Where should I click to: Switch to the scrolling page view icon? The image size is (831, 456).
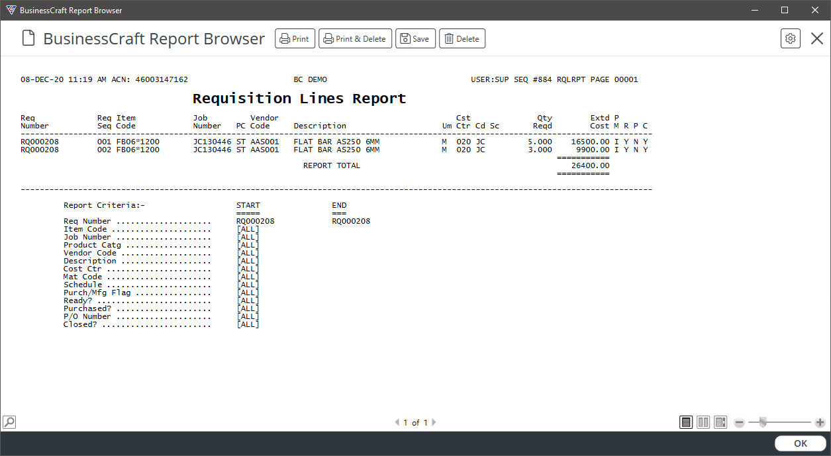point(720,422)
